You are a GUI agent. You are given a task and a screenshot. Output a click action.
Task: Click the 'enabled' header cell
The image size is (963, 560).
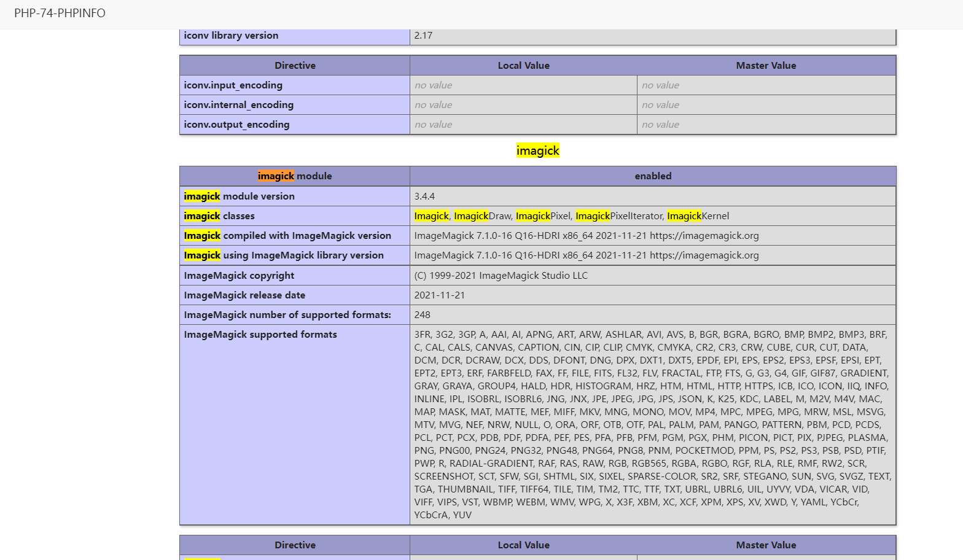pos(653,176)
